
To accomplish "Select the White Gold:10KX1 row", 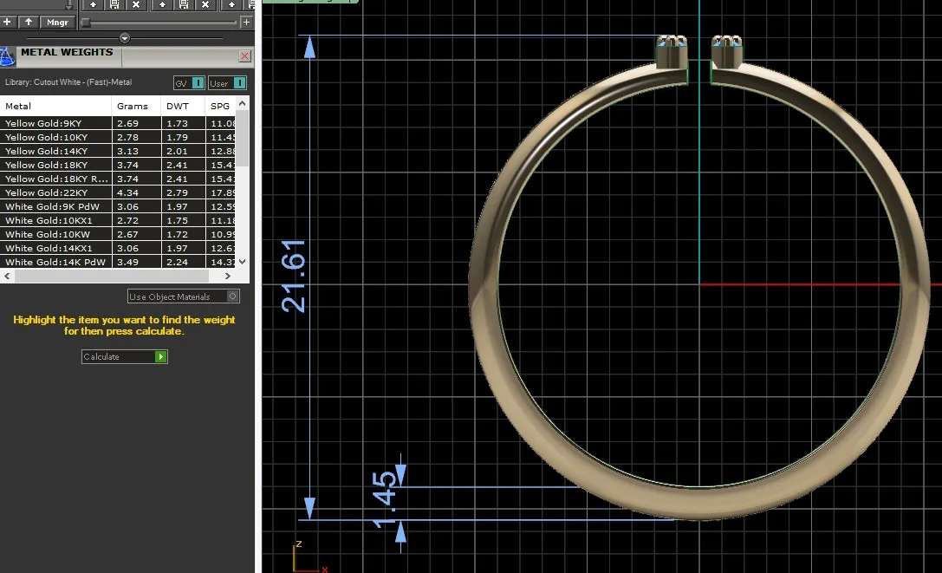I will point(118,220).
